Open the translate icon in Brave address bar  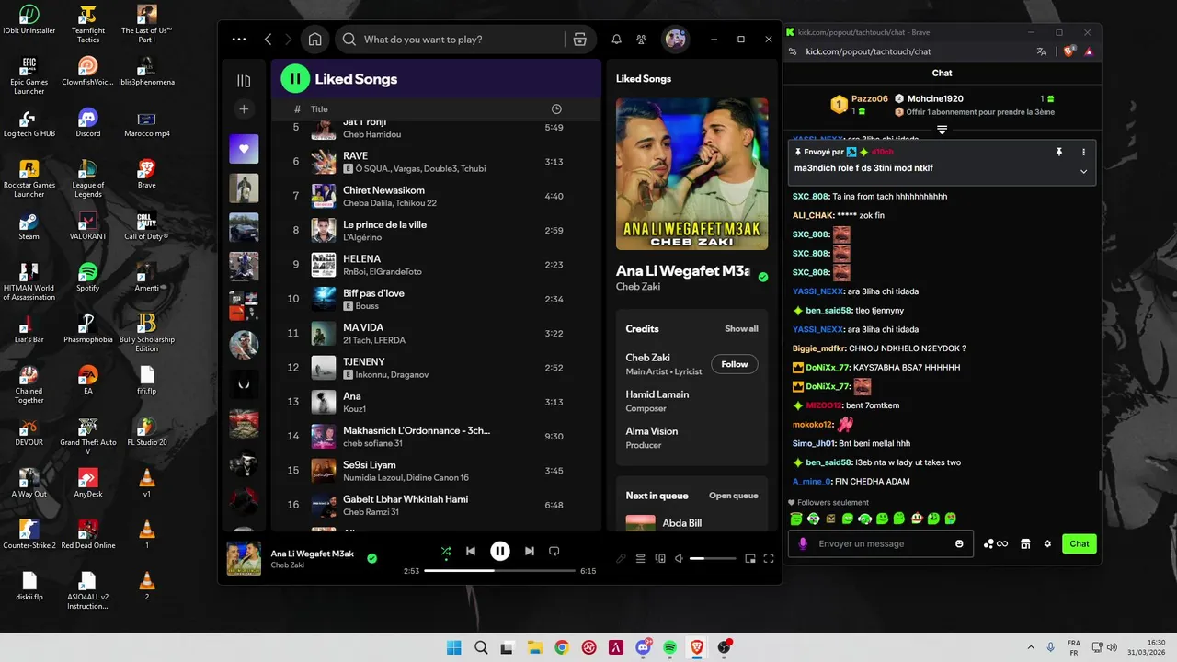click(x=1041, y=51)
